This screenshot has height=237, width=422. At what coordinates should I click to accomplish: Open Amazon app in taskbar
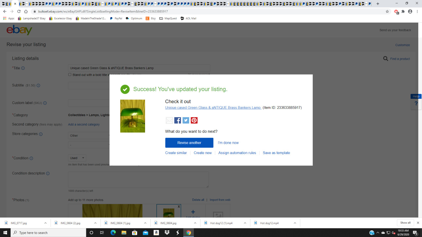click(x=156, y=233)
